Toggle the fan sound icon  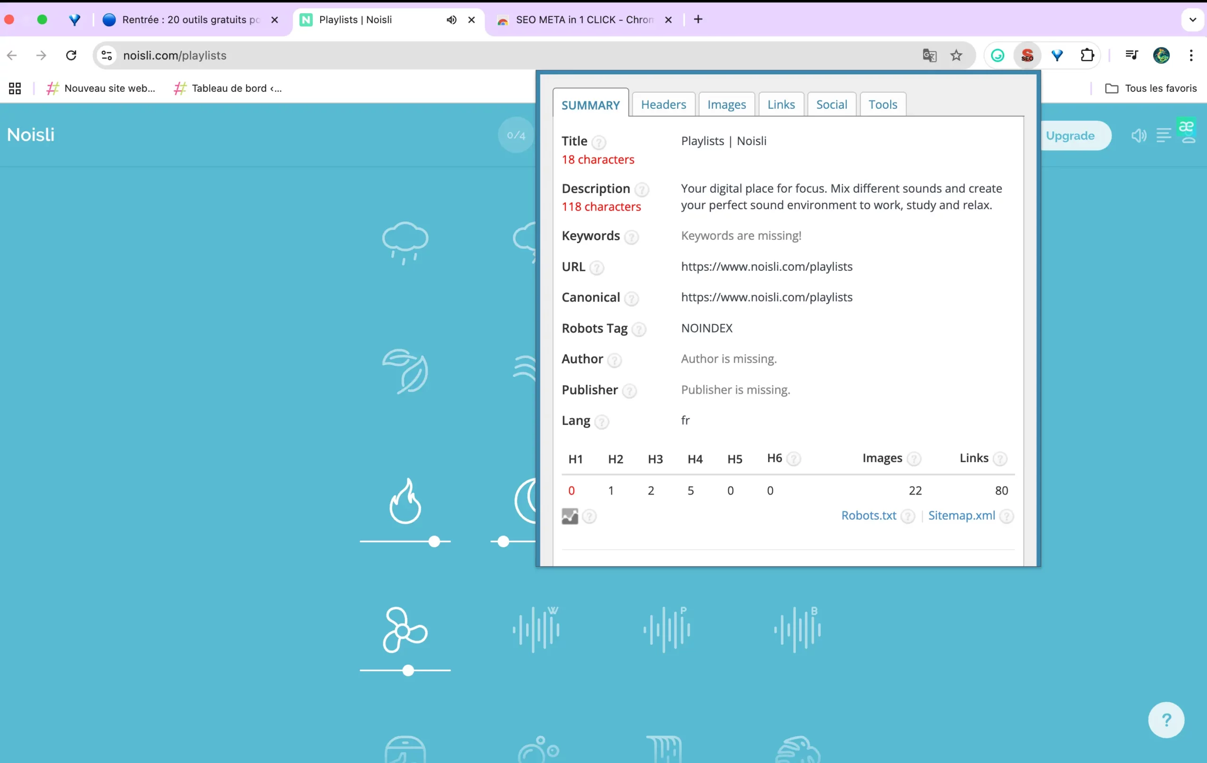(x=405, y=629)
